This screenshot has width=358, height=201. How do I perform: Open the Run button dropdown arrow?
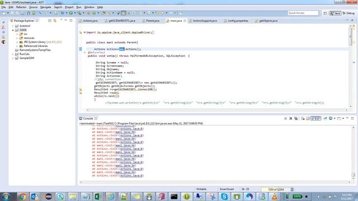click(x=75, y=13)
